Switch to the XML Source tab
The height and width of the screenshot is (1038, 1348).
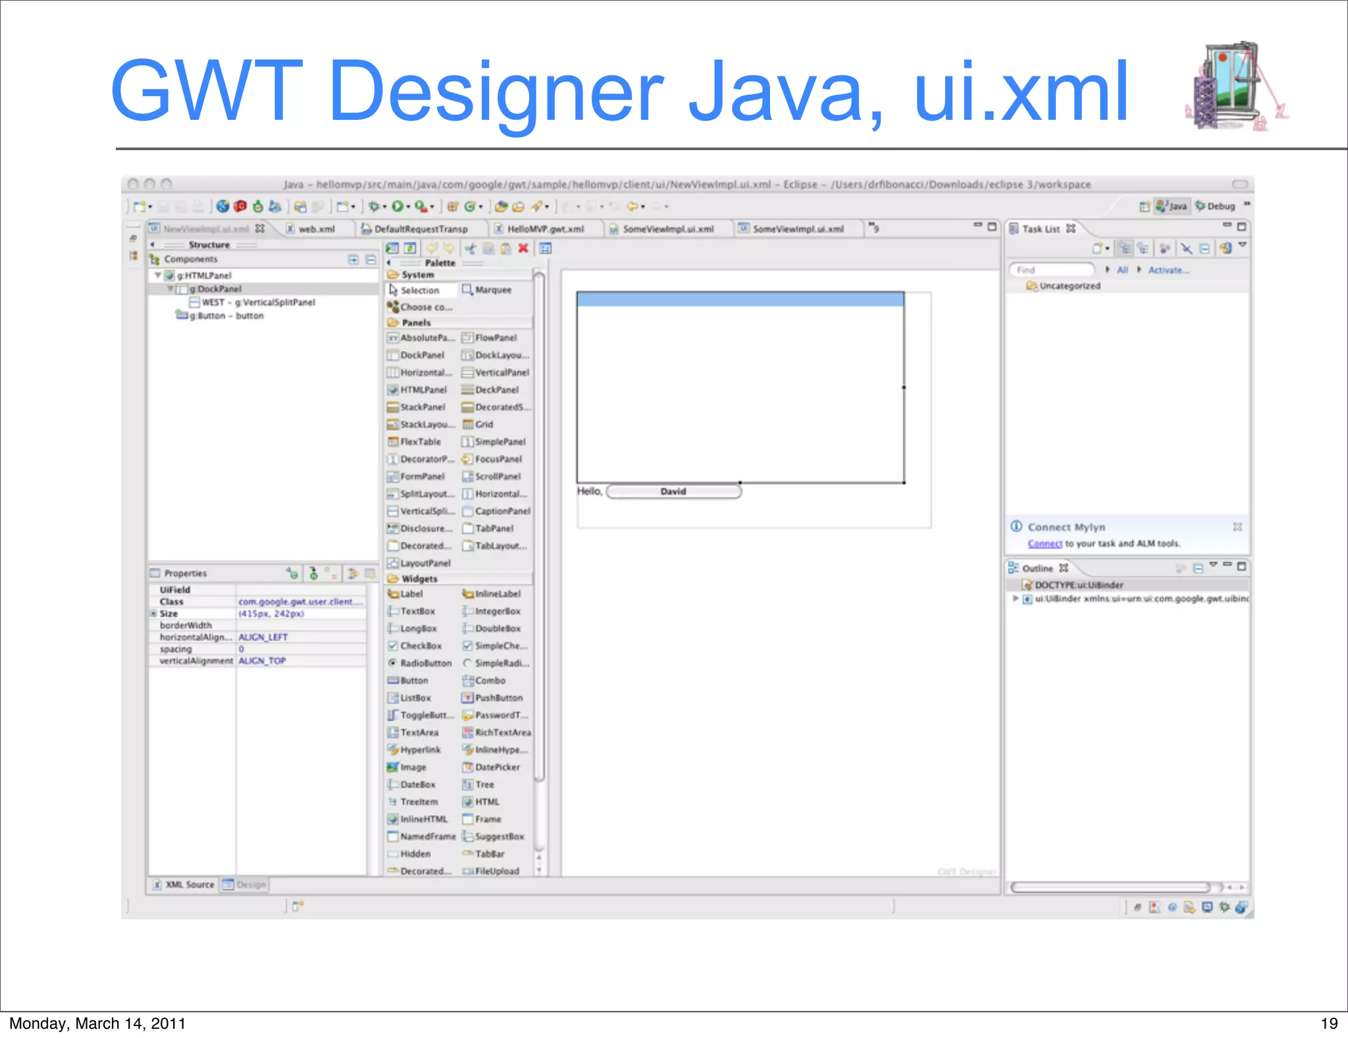tap(184, 885)
